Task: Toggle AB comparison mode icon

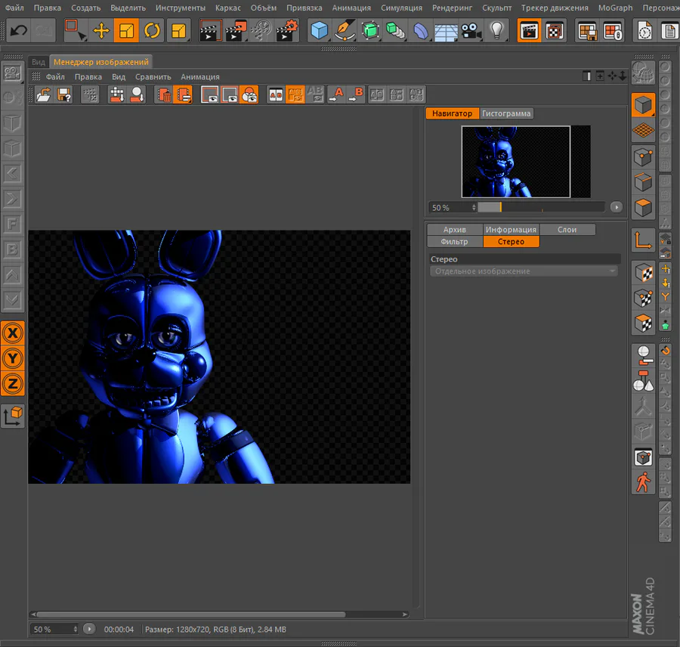Action: point(276,94)
